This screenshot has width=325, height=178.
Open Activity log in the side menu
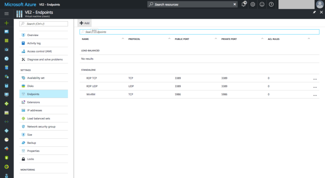44,43
